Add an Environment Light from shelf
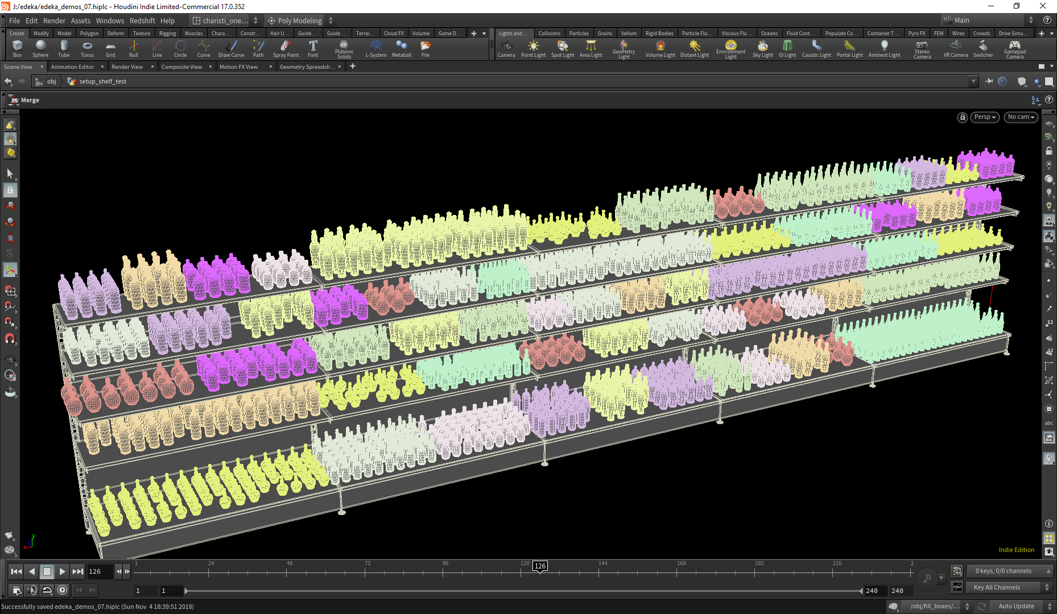1057x614 pixels. point(730,48)
